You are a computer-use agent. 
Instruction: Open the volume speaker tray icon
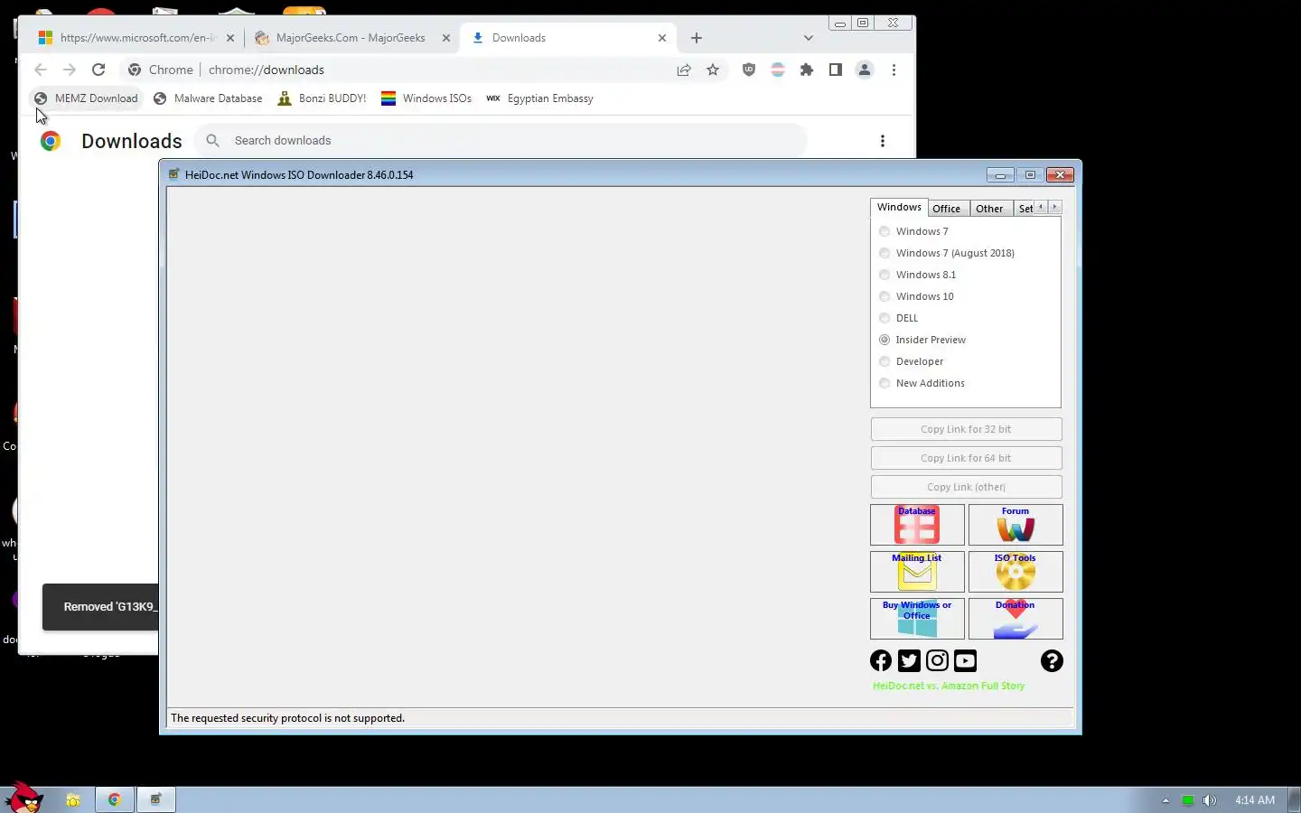tap(1210, 800)
